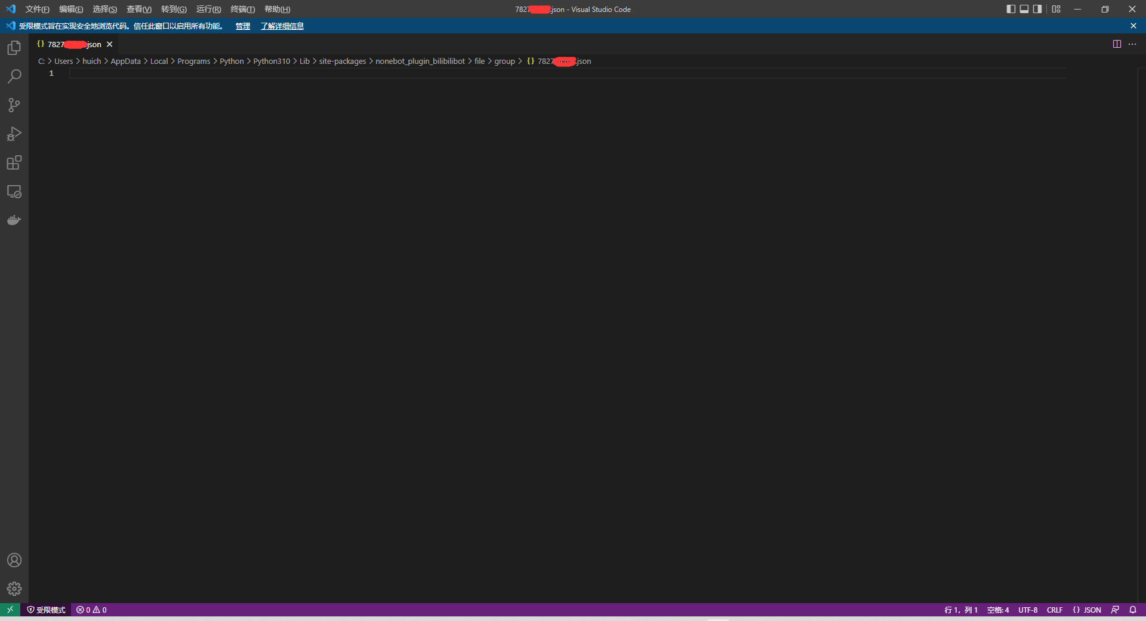
Task: Open the Manage settings gear icon
Action: 13,589
